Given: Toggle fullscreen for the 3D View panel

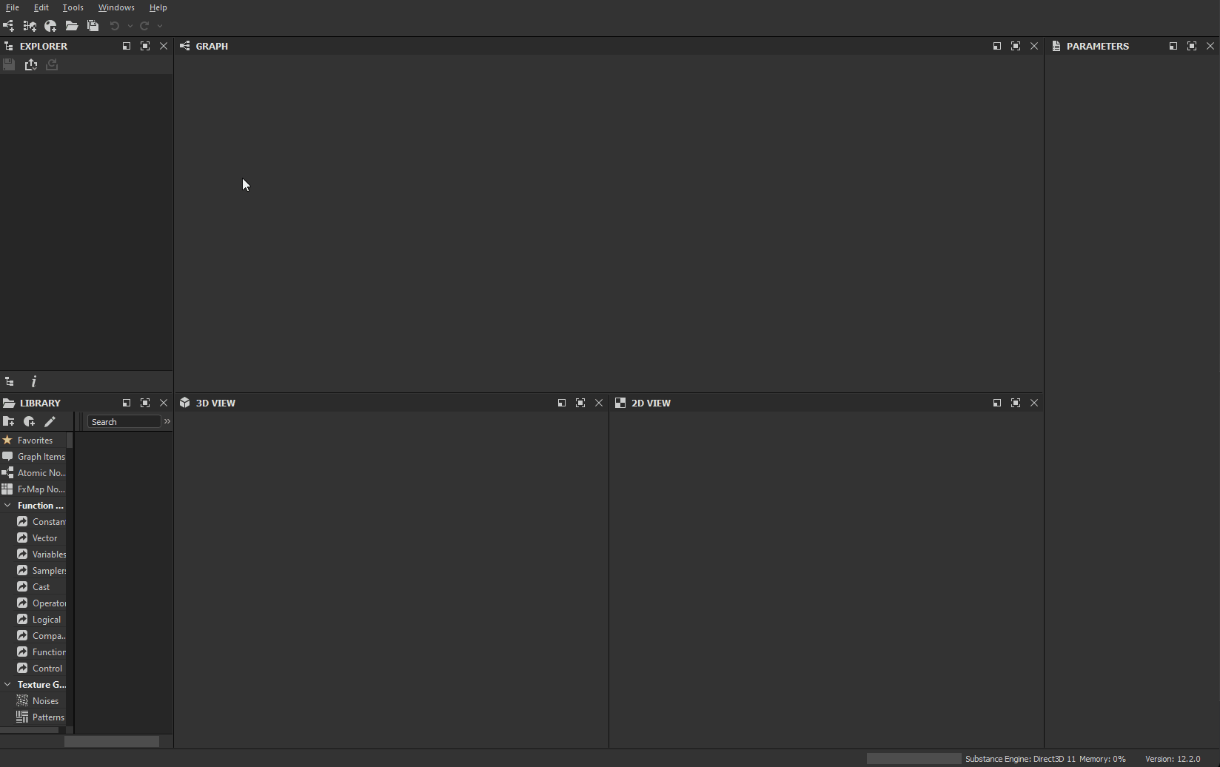Looking at the screenshot, I should point(580,403).
